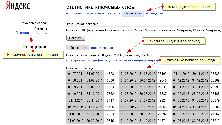Select value 25835 cell
222x125 pixels.
click(x=215, y=74)
